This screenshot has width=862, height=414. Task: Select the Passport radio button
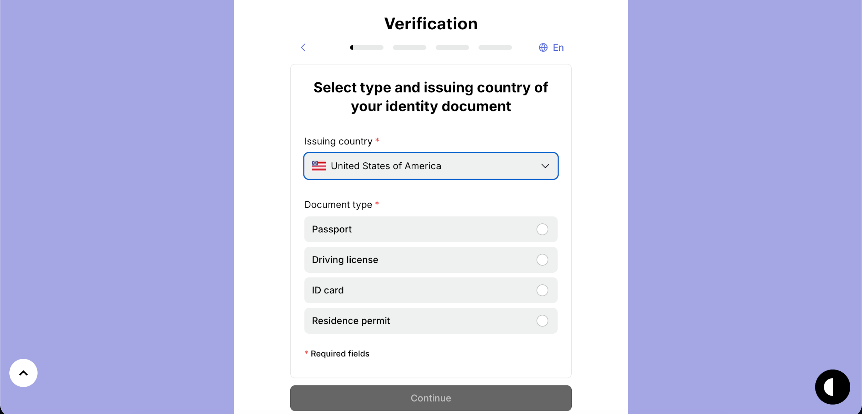[x=542, y=229]
